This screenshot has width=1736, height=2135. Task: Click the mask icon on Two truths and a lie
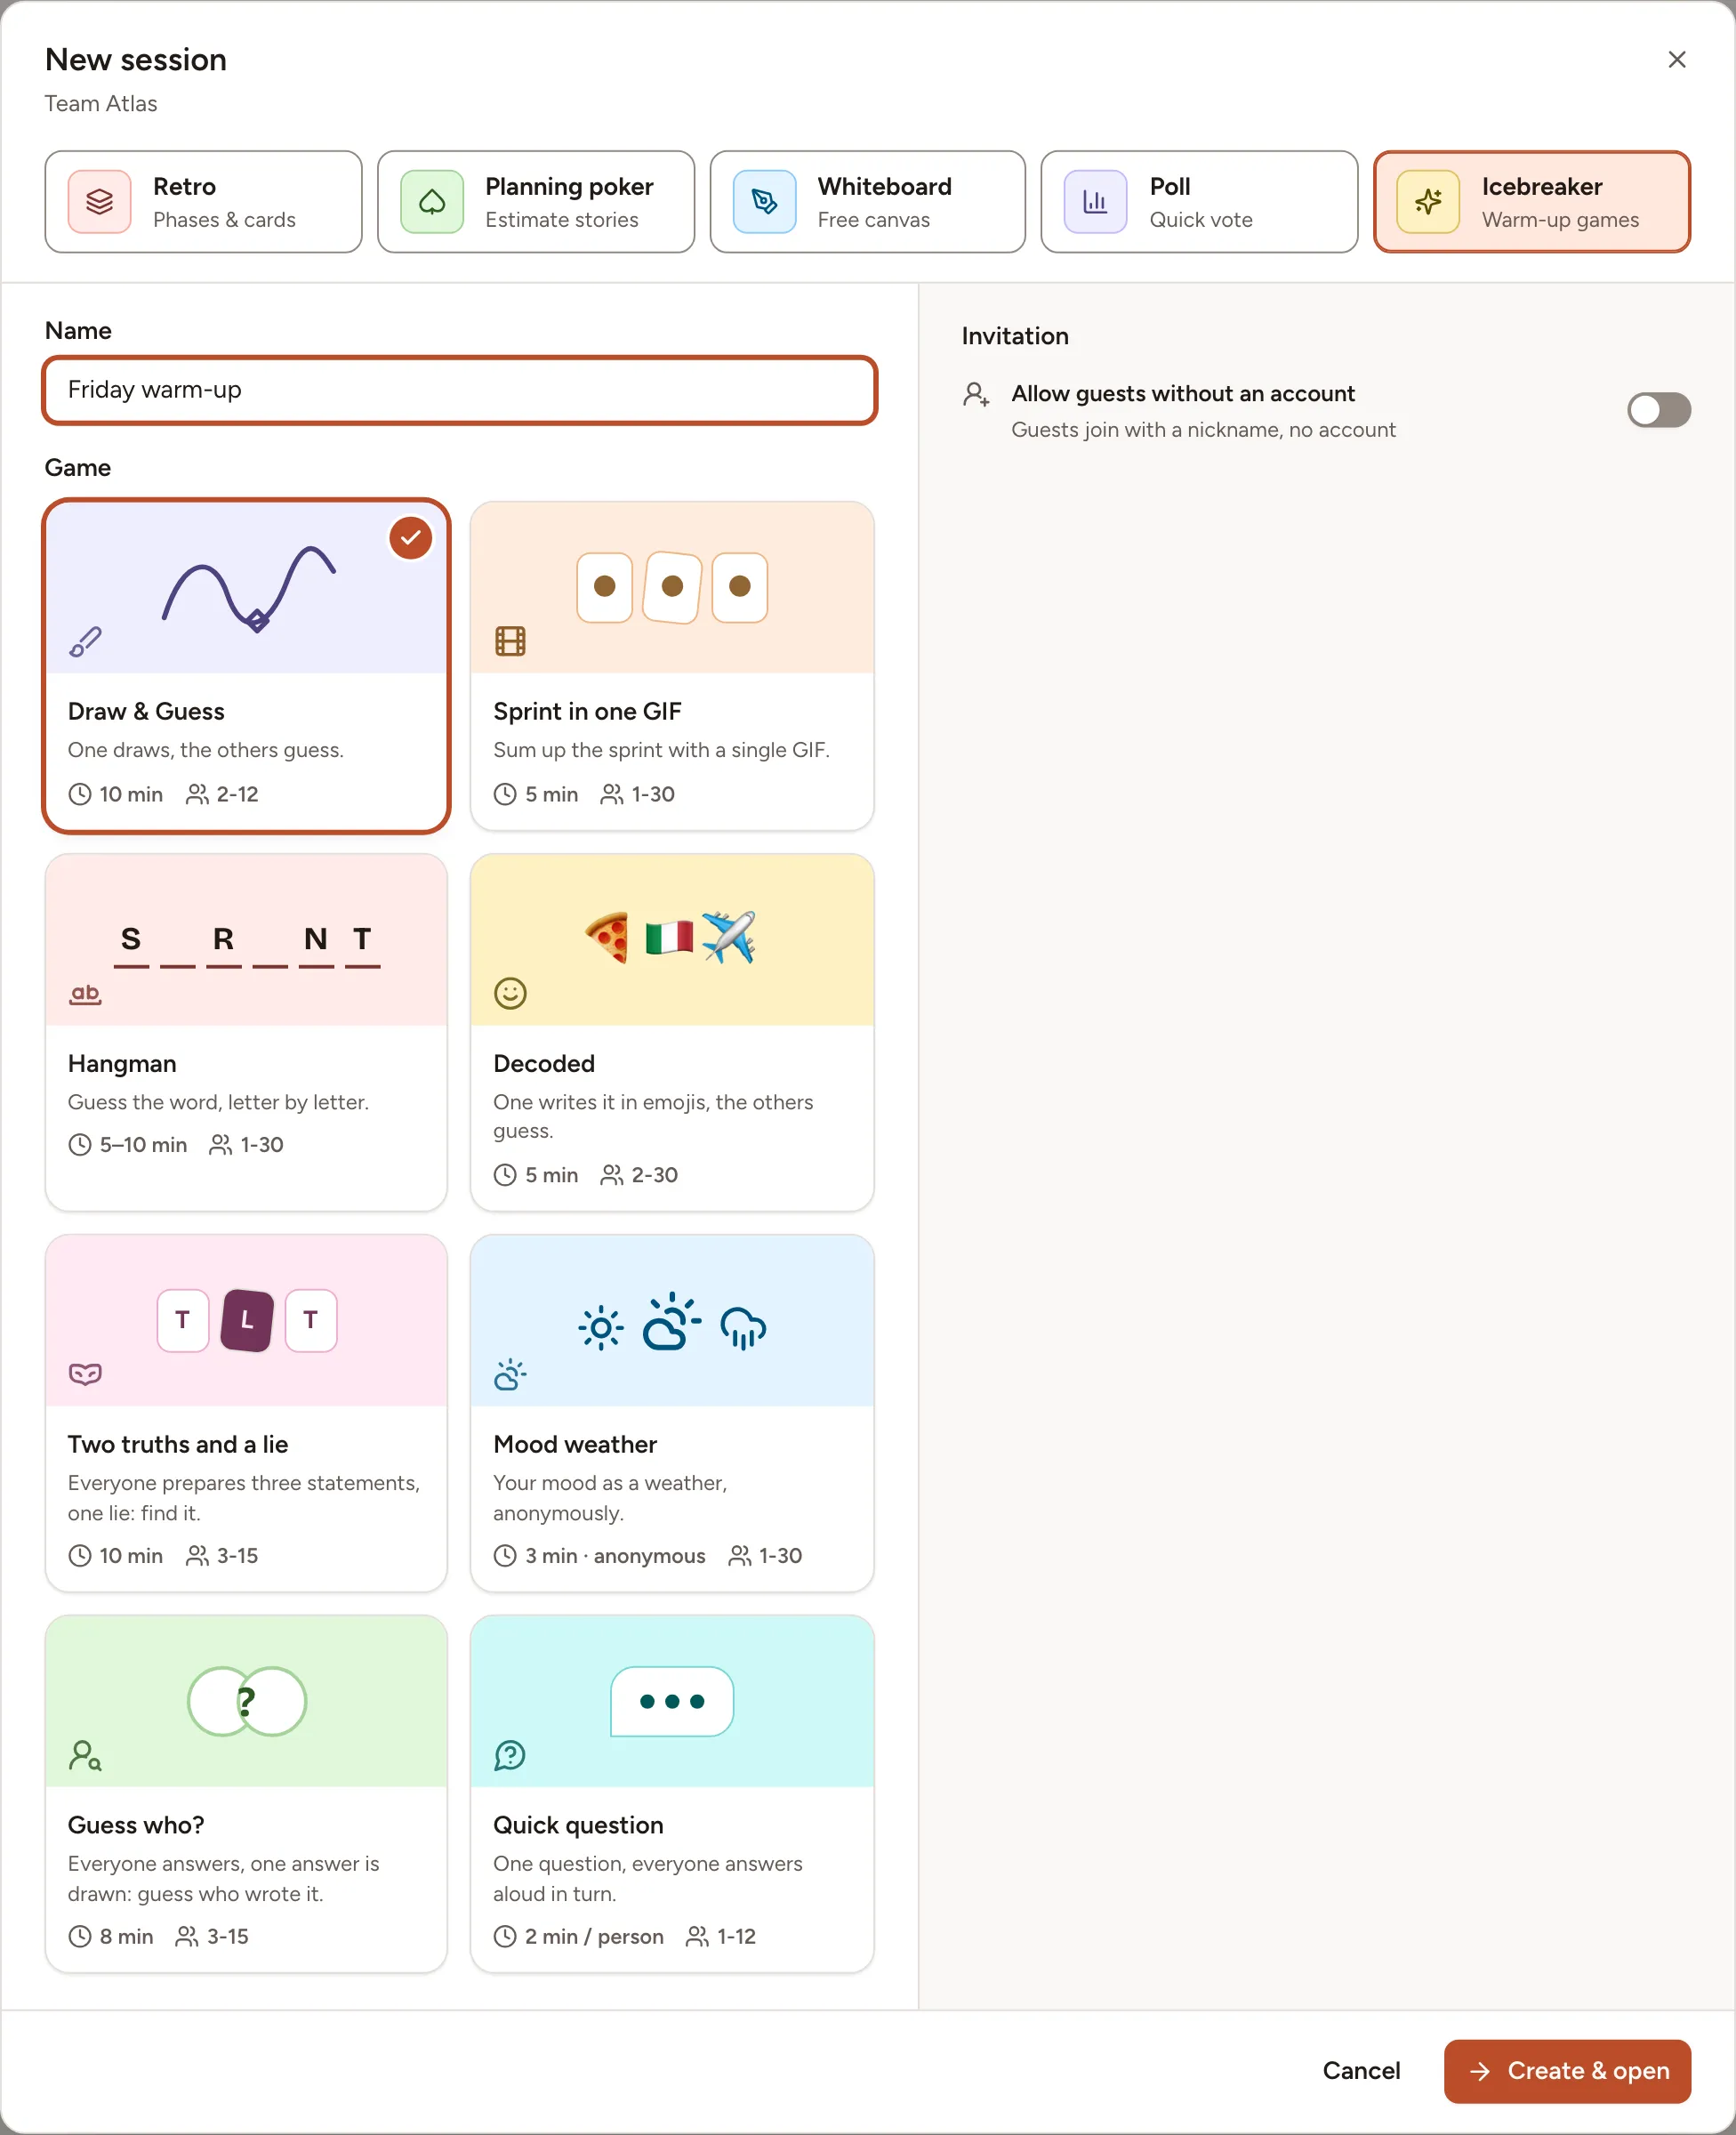pos(85,1374)
